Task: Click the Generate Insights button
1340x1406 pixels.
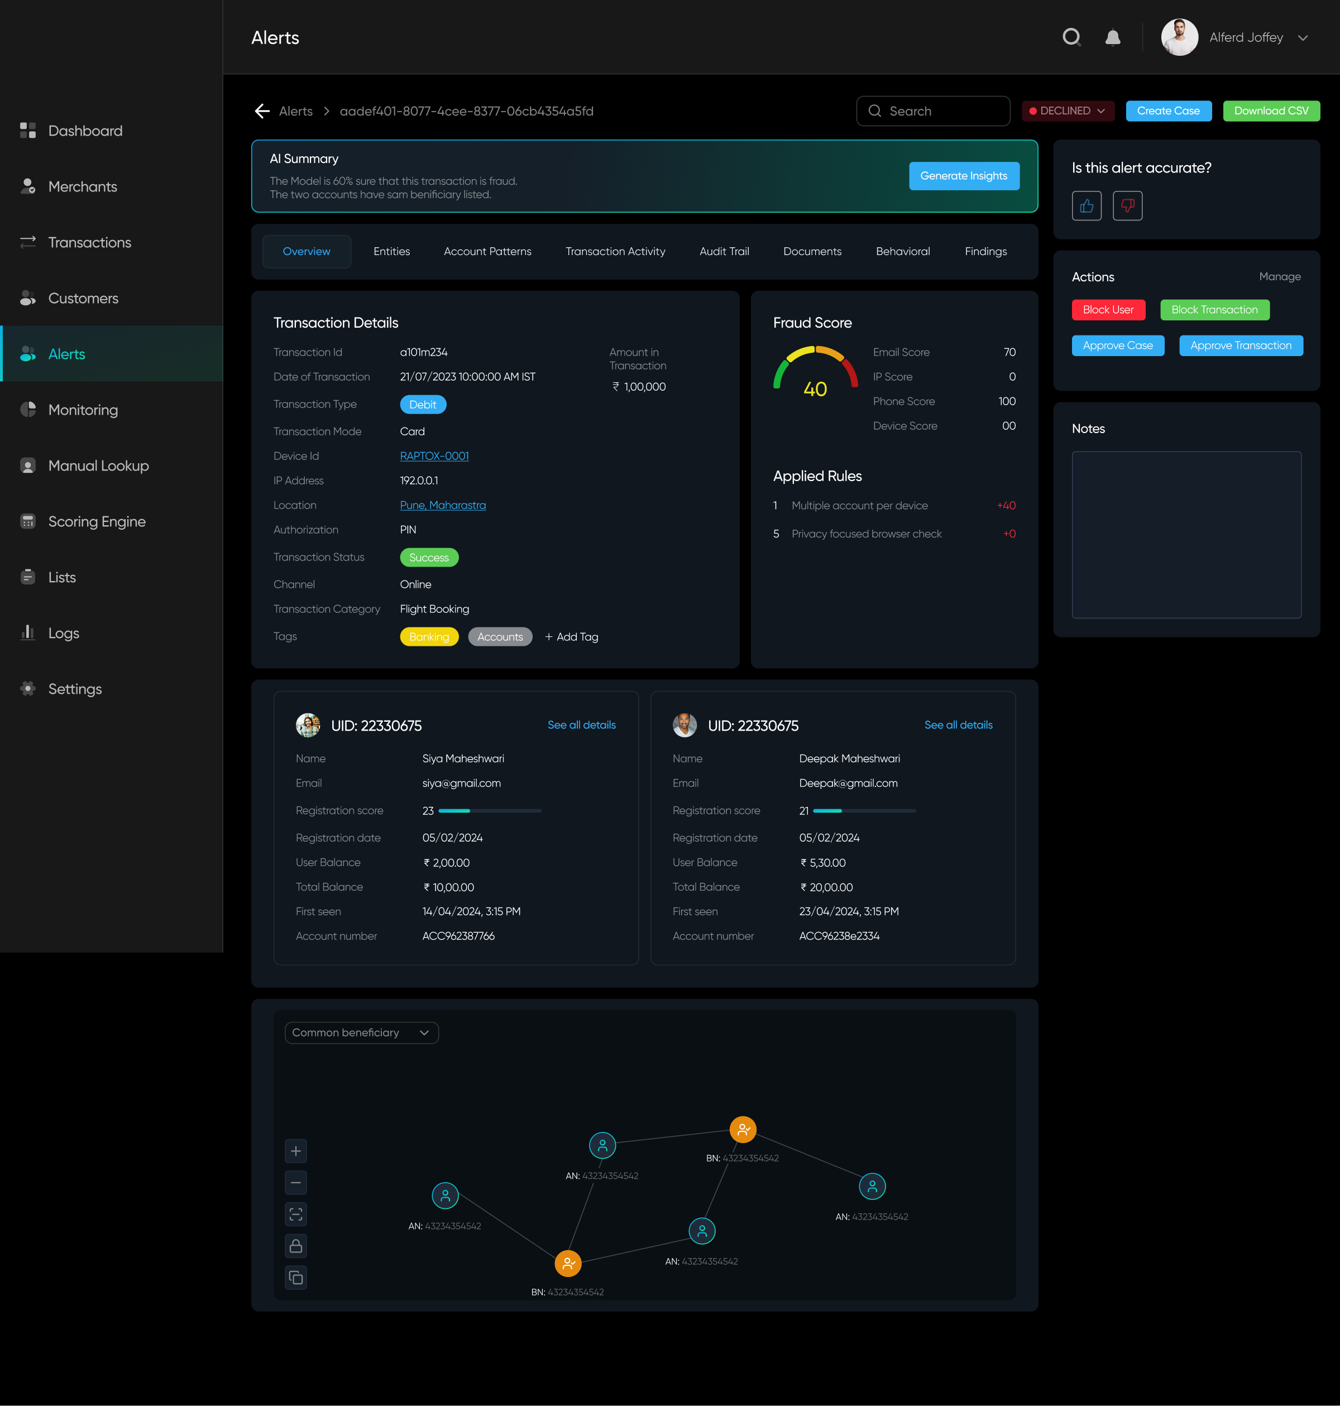Action: click(x=964, y=176)
